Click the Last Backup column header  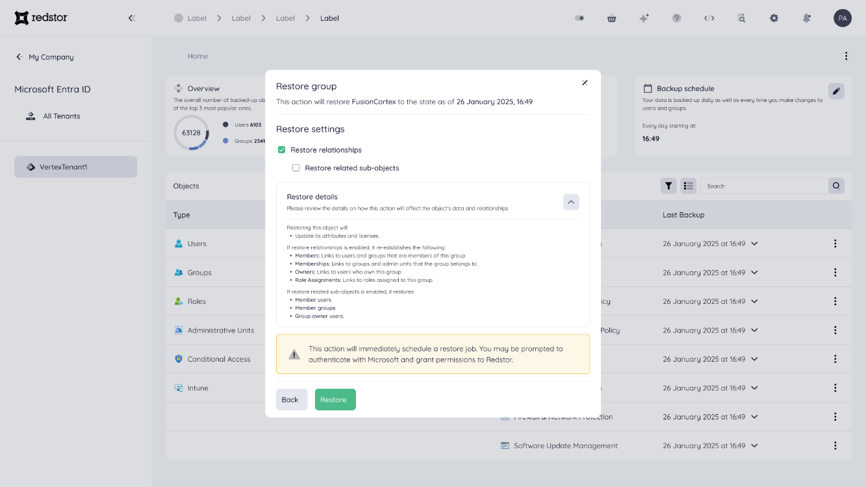[683, 215]
